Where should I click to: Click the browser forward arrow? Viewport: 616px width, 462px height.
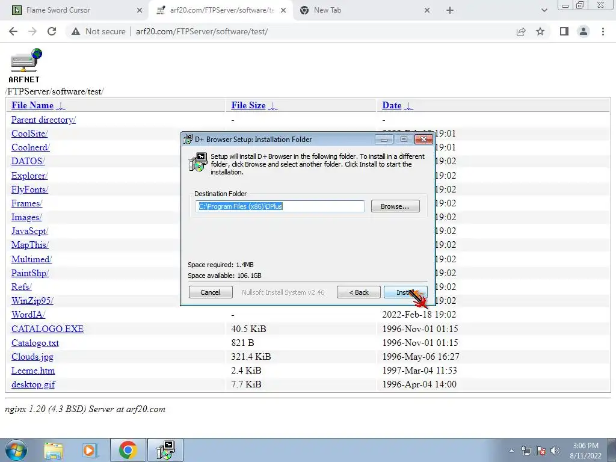pyautogui.click(x=32, y=31)
